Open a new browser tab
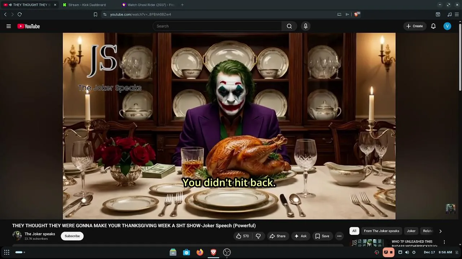Viewport: 462px width, 259px height. [182, 5]
